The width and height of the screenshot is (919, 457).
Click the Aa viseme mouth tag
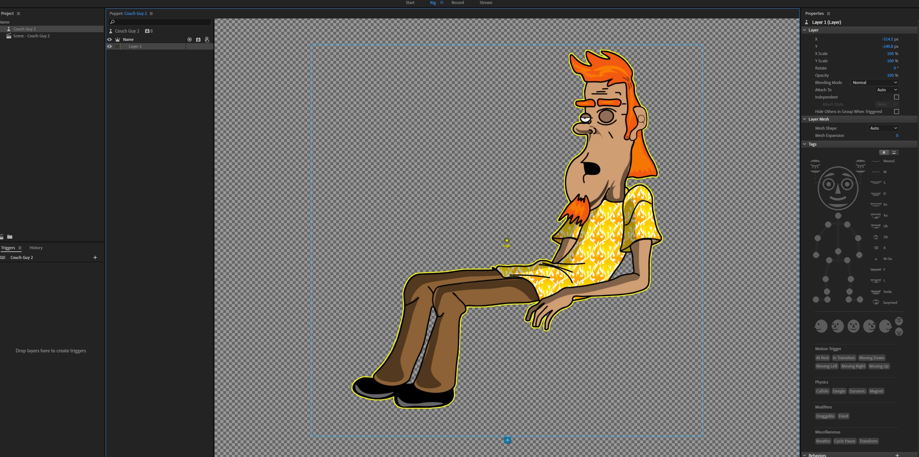tap(876, 215)
